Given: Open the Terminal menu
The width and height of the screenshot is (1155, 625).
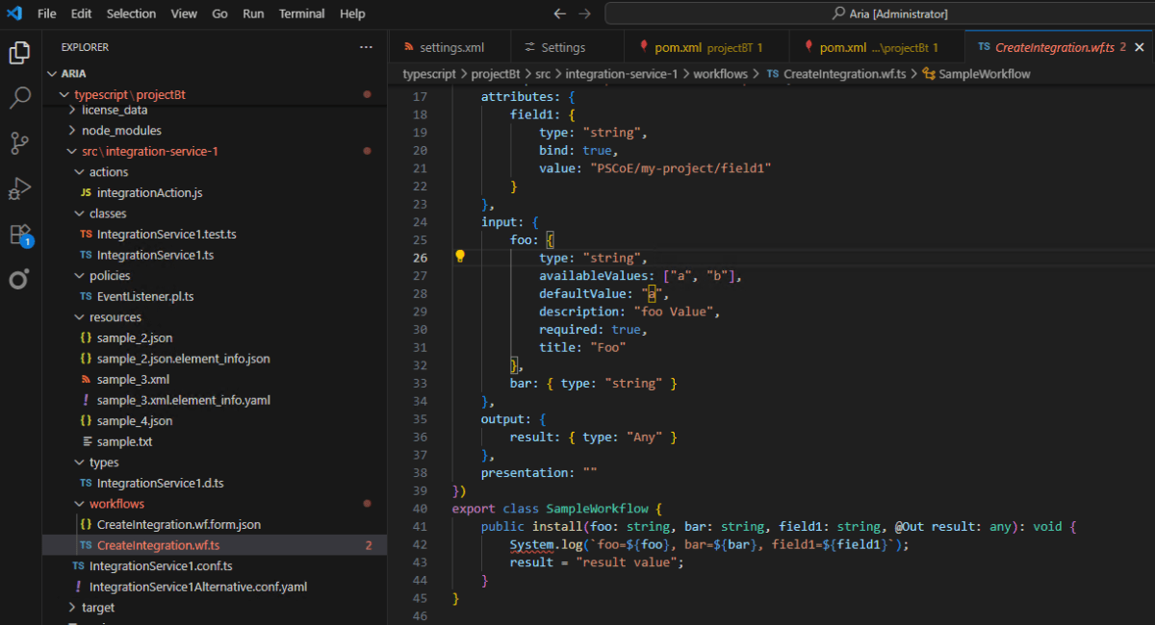Looking at the screenshot, I should [x=302, y=13].
